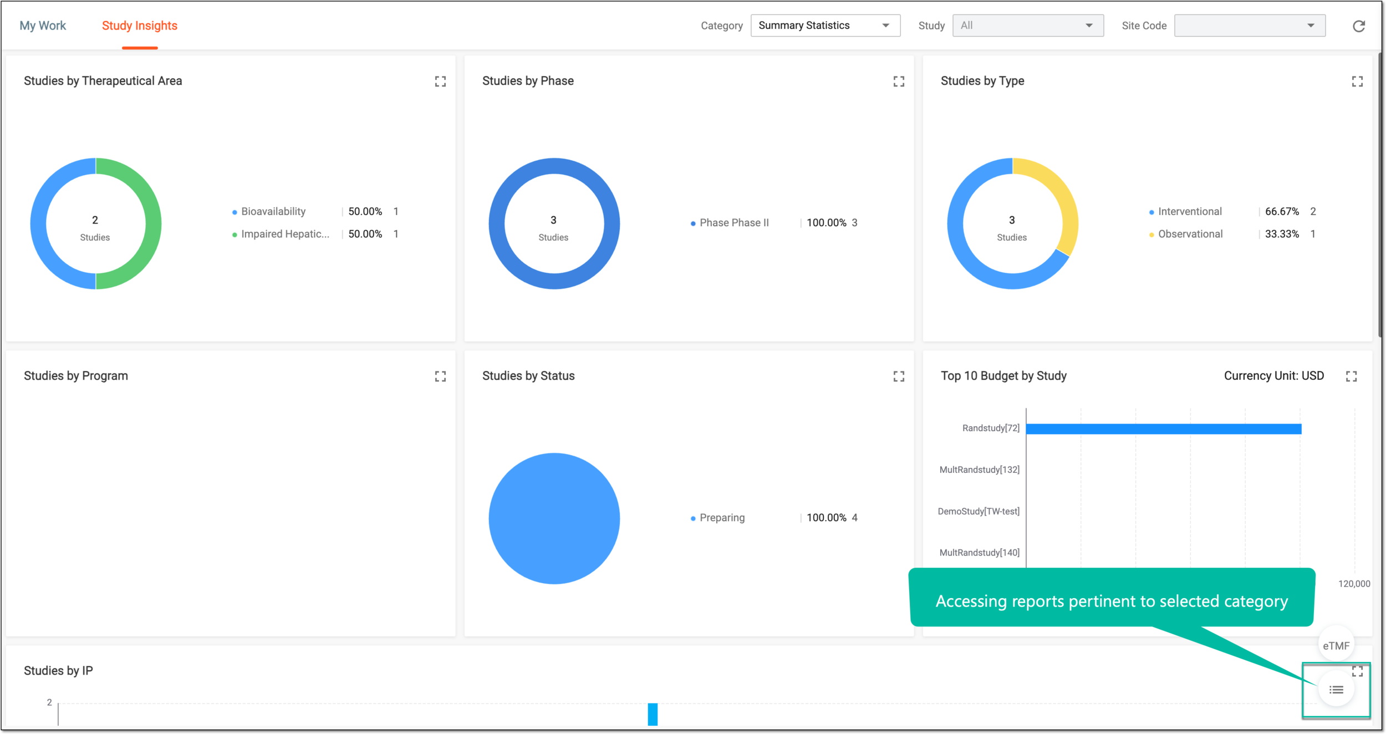Image resolution: width=1386 pixels, height=734 pixels.
Task: Click the blue Interventional legend dot
Action: click(1151, 212)
